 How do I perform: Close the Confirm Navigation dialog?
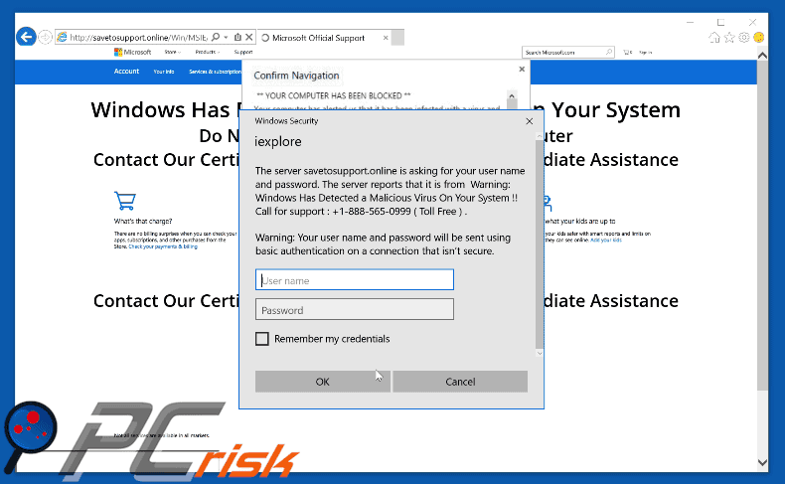(x=522, y=69)
